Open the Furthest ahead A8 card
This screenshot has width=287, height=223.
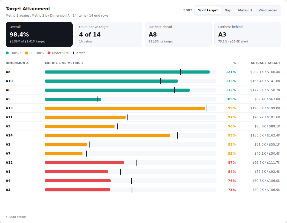(178, 34)
